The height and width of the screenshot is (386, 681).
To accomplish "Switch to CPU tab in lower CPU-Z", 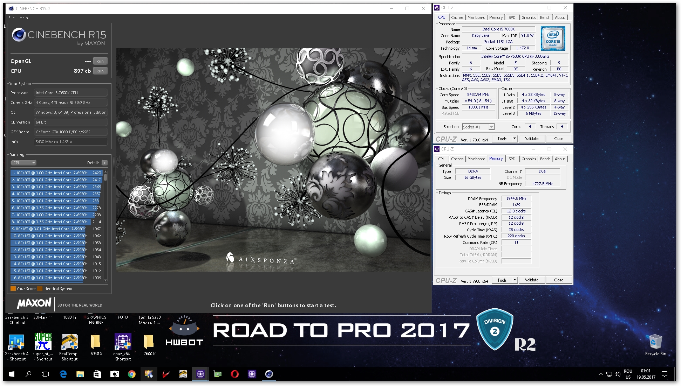I will click(x=442, y=159).
